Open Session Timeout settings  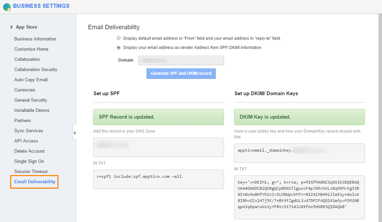tap(31, 171)
